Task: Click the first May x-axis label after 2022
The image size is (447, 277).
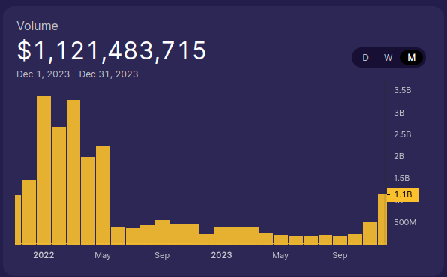Action: 103,255
